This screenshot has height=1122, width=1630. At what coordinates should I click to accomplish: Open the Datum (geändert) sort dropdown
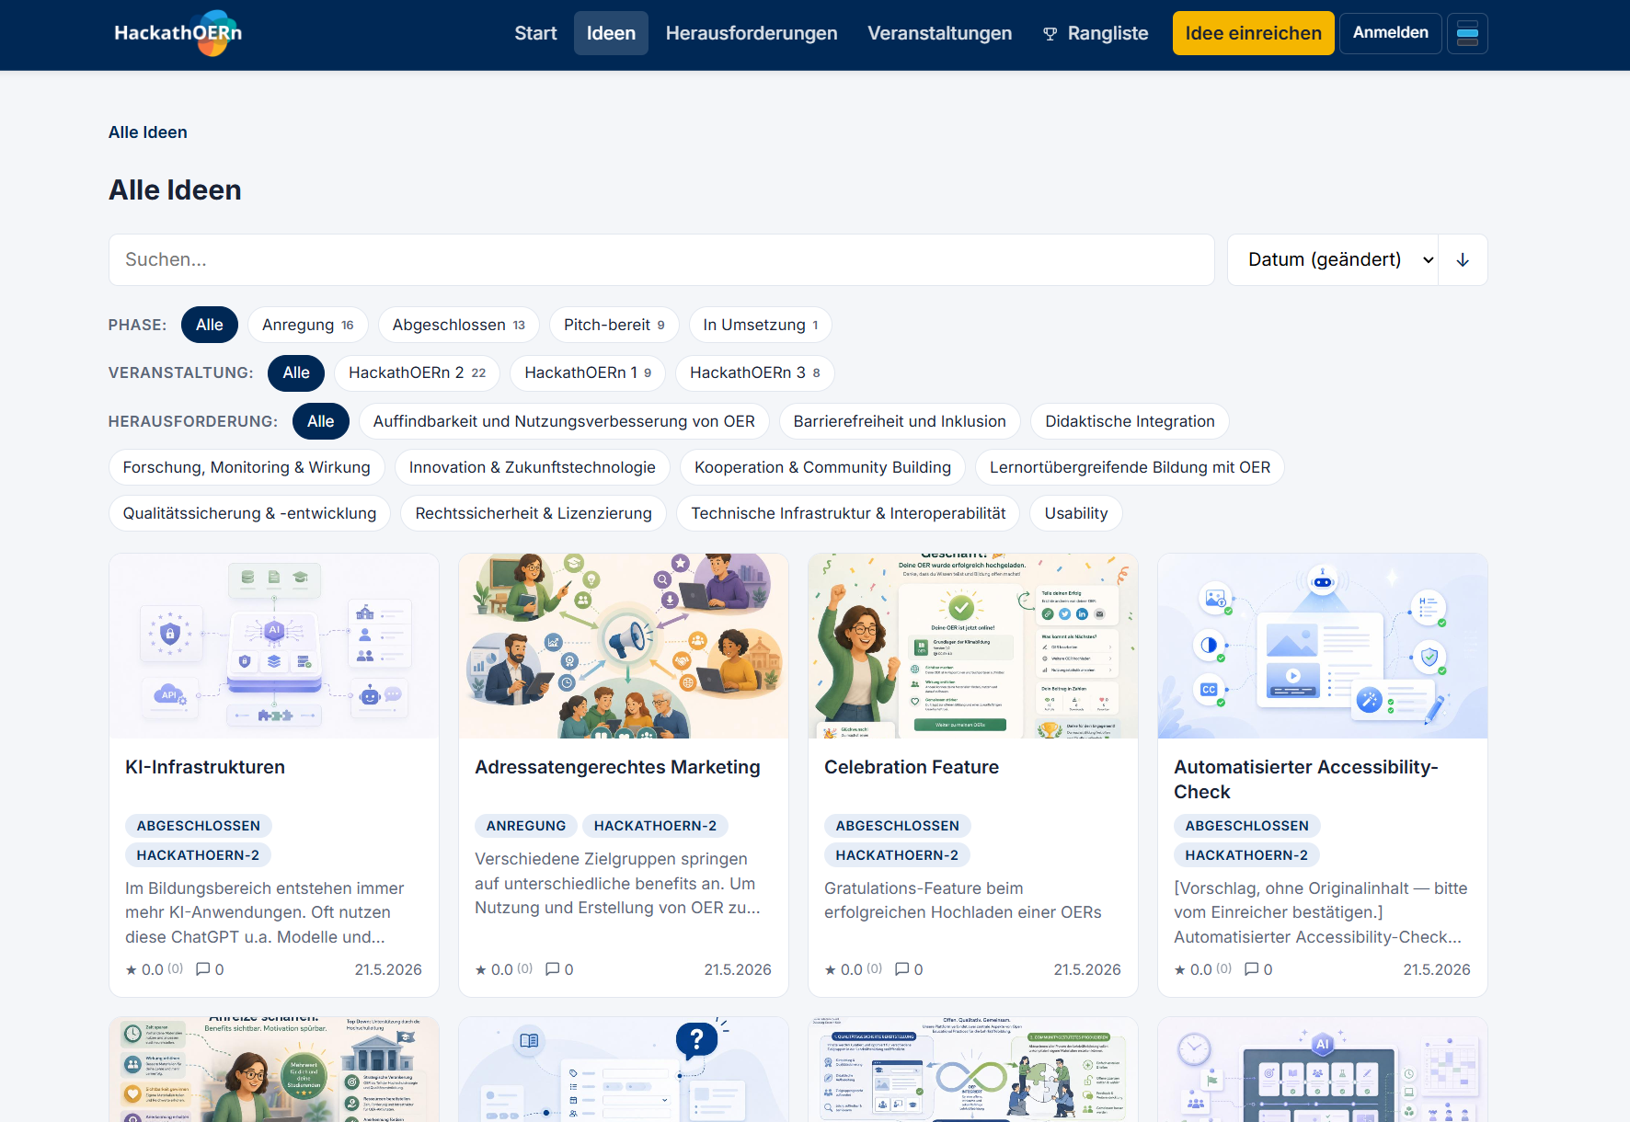point(1333,260)
